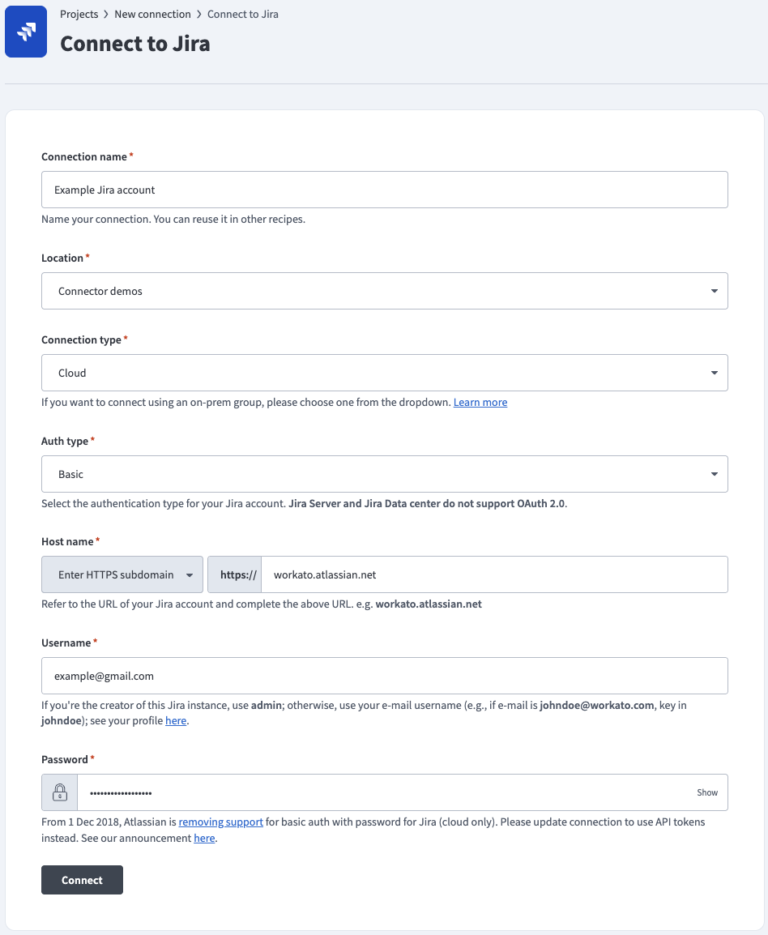Open the announcement here link
Viewport: 768px width, 935px height.
203,837
